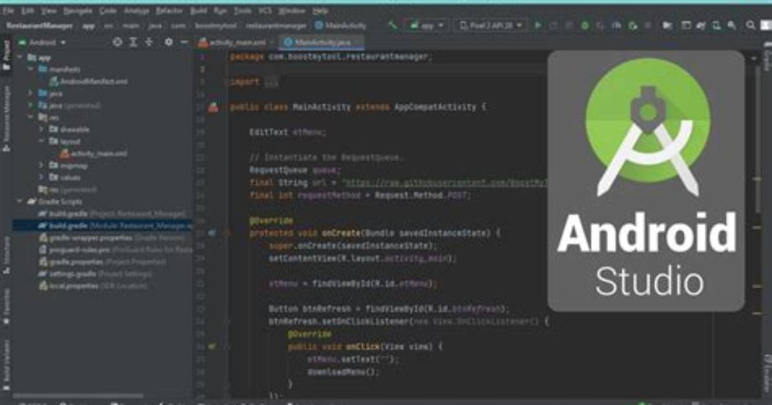Select proguard-rules.pro file
Screen dimensions: 772x405
click(x=116, y=250)
